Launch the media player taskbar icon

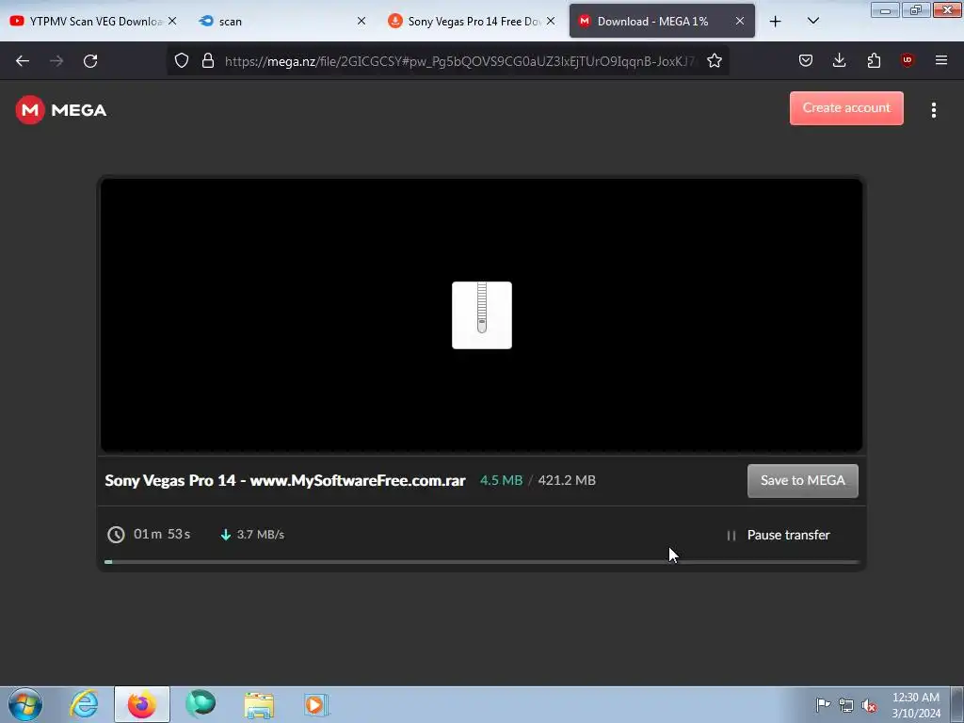click(x=316, y=704)
